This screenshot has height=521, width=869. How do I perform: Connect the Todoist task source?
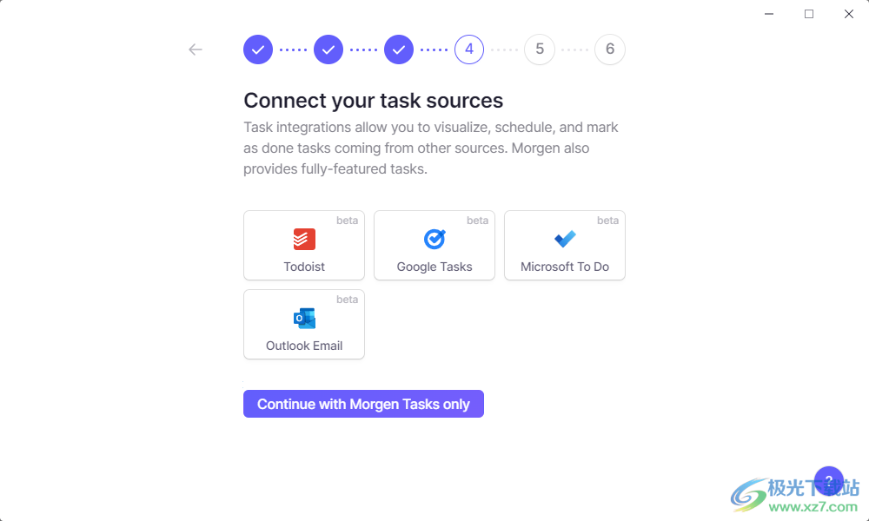click(304, 245)
